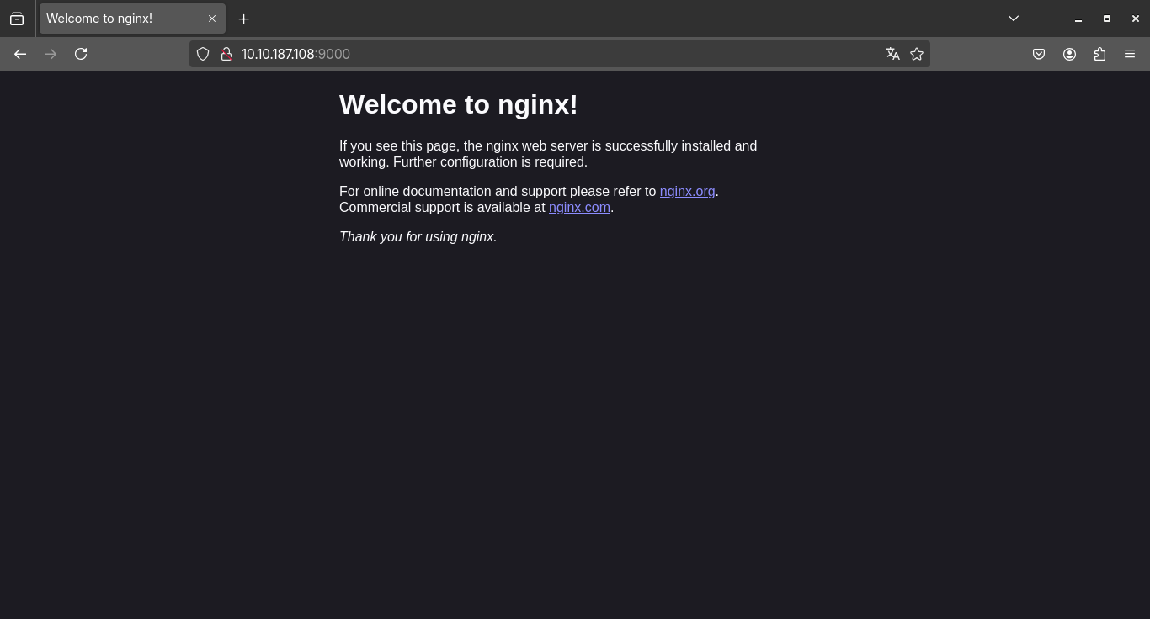Screen dimensions: 1150x619
Task: Open the Extensions panel
Action: (x=1099, y=54)
